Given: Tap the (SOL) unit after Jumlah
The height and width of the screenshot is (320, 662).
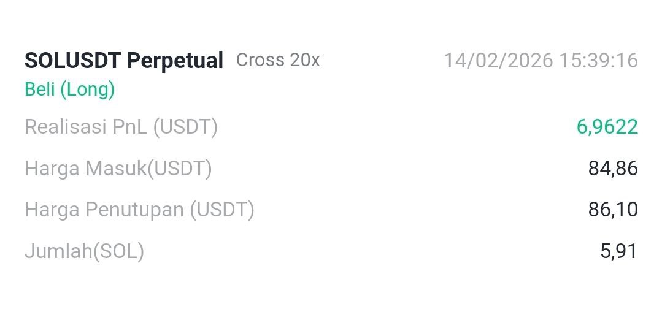Looking at the screenshot, I should (118, 251).
